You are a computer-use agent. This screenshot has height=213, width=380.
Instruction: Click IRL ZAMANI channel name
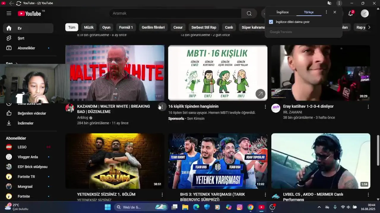[x=292, y=112]
